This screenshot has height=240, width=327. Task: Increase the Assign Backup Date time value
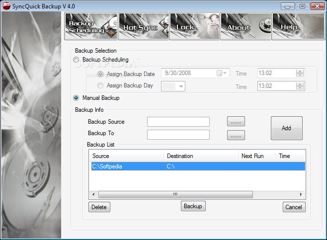300,72
